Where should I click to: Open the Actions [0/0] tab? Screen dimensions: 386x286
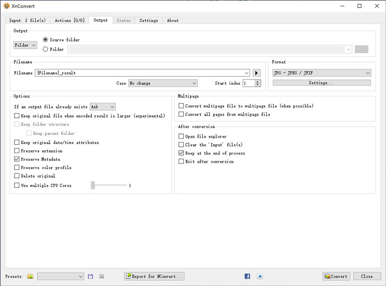click(x=69, y=20)
